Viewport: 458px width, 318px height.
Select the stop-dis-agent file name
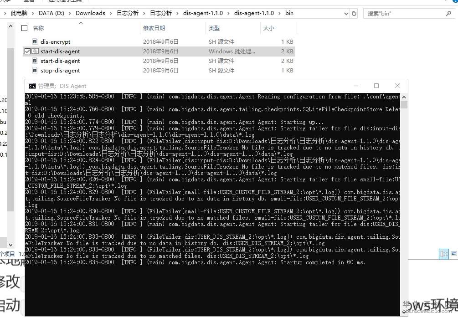[60, 70]
